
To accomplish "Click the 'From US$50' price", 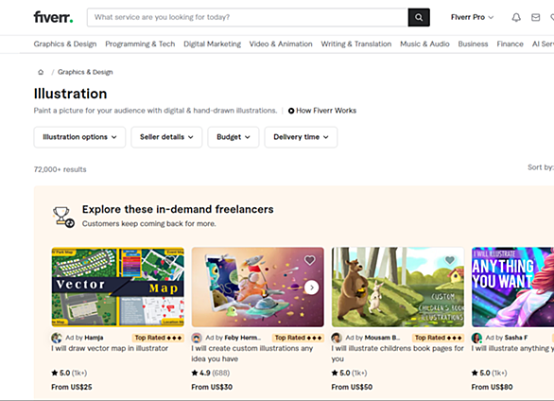I will (352, 387).
